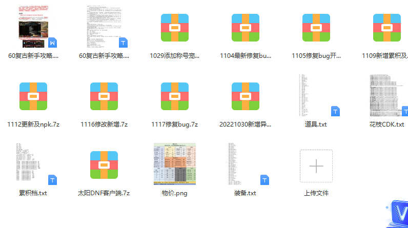
Task: Click the 1112更新及npk.7z file name
Action: (x=33, y=125)
